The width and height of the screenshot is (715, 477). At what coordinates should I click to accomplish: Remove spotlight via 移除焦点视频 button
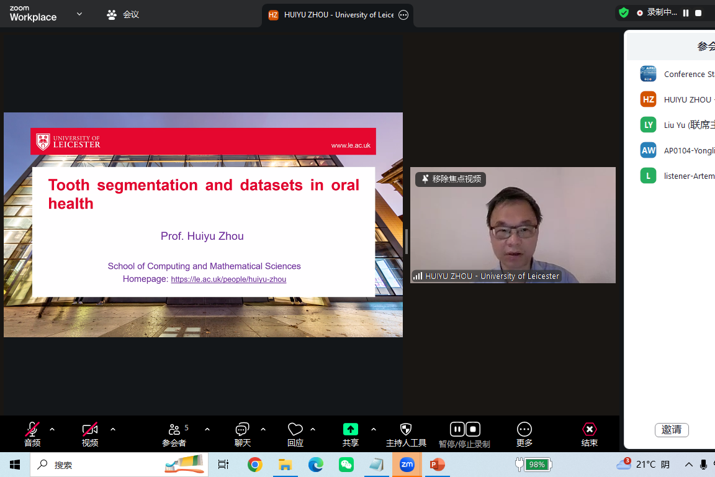[x=451, y=179]
